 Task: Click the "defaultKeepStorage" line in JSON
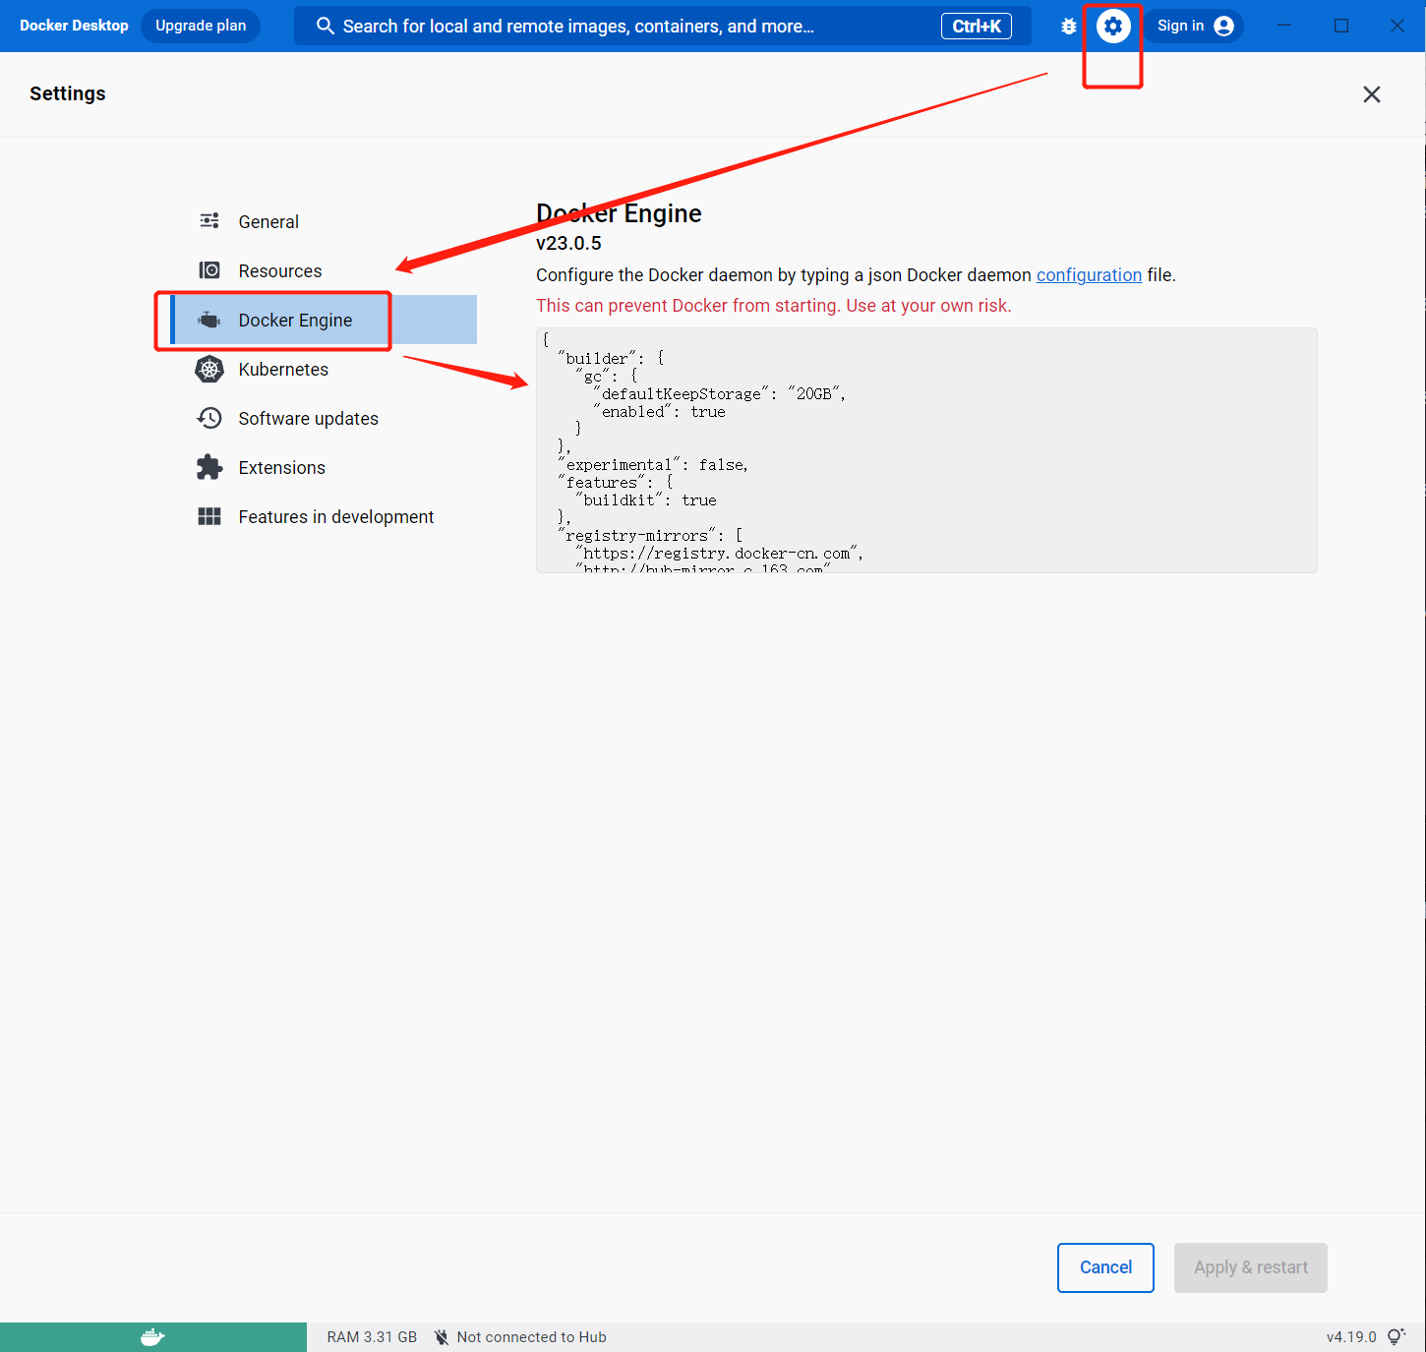(719, 393)
